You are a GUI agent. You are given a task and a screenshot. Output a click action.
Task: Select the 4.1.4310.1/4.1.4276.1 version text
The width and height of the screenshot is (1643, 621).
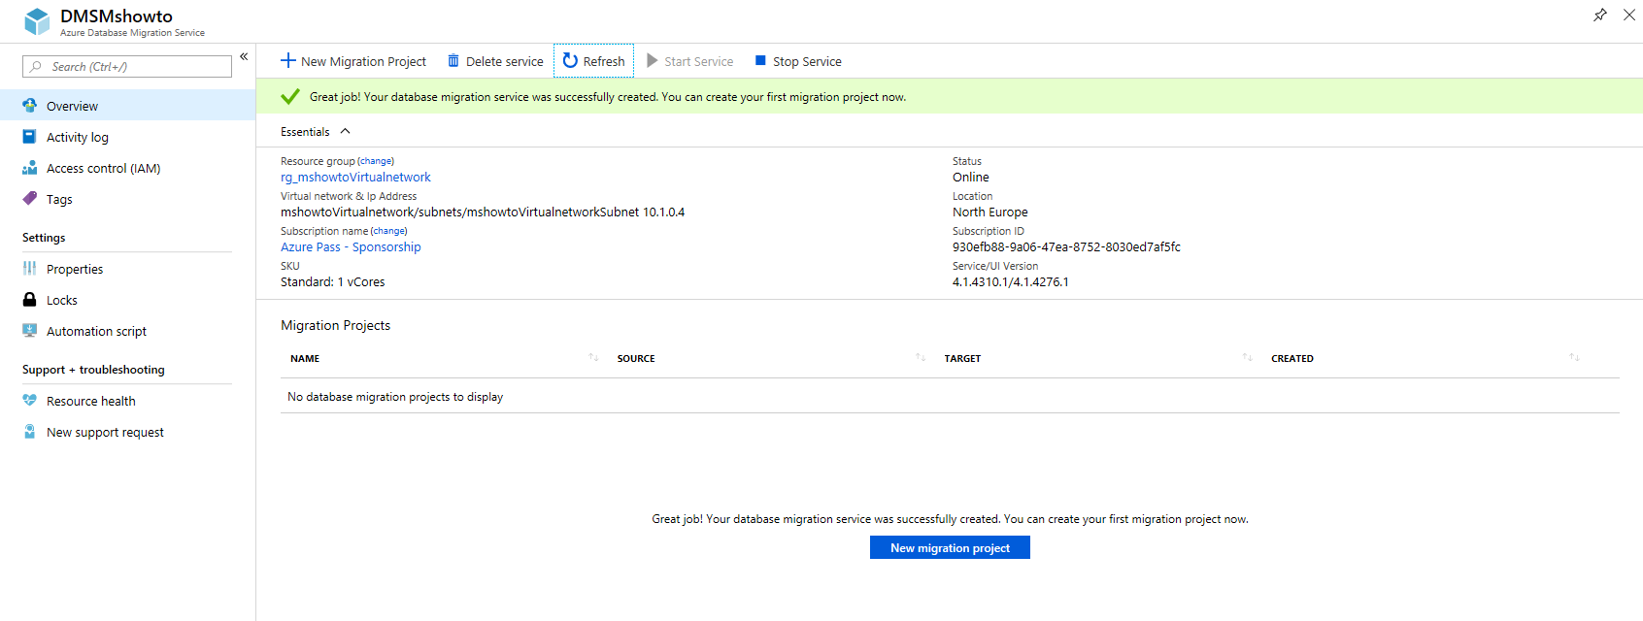click(x=1011, y=282)
